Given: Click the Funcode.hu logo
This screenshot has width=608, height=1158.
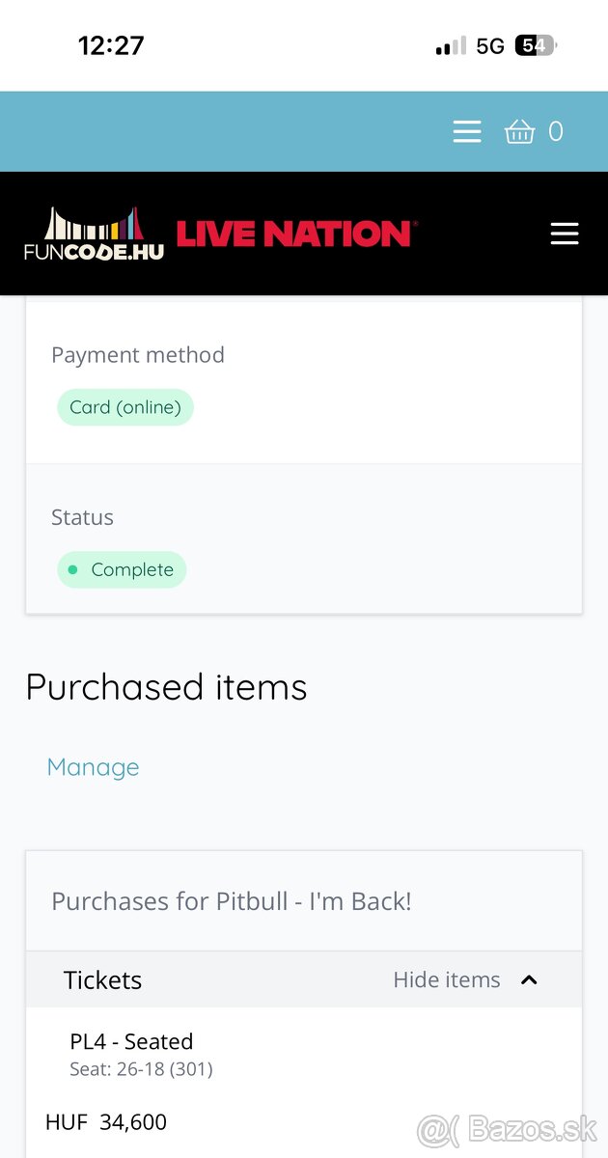Looking at the screenshot, I should tap(95, 234).
